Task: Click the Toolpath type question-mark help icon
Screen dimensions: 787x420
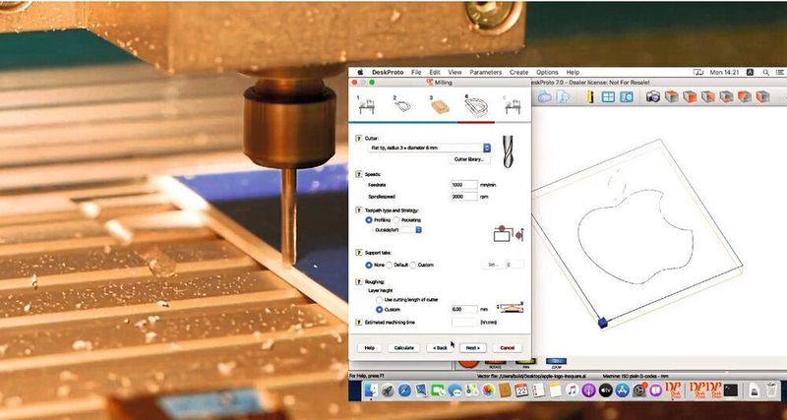Action: pyautogui.click(x=358, y=210)
